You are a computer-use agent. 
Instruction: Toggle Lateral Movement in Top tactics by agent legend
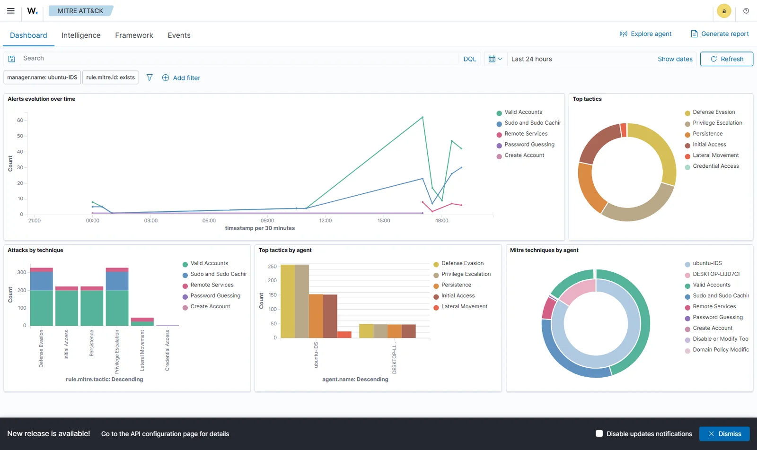point(460,307)
